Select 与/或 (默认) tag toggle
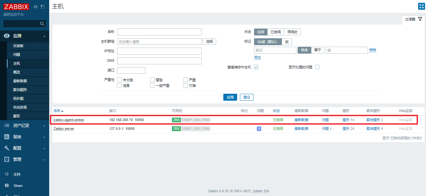Image resolution: width=426 pixels, height=196 pixels. pyautogui.click(x=268, y=42)
